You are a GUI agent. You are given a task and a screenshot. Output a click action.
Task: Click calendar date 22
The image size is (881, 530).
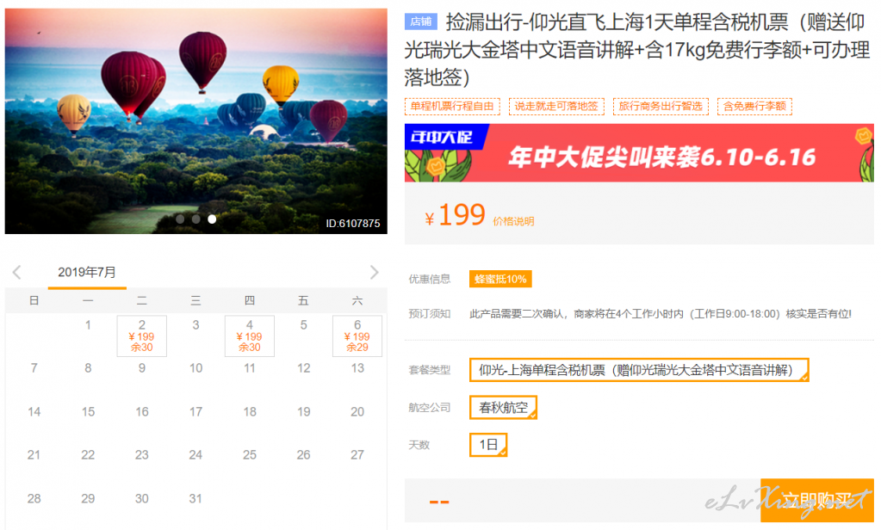point(88,455)
